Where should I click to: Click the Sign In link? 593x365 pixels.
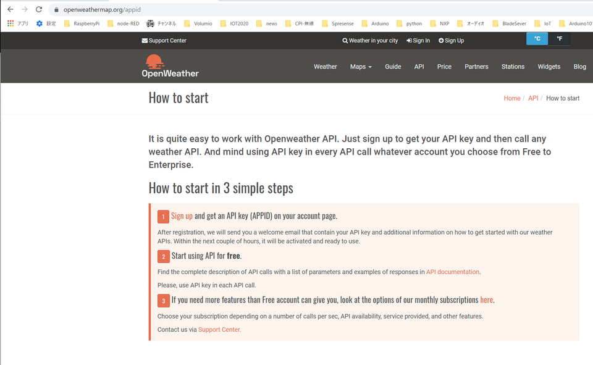(418, 41)
